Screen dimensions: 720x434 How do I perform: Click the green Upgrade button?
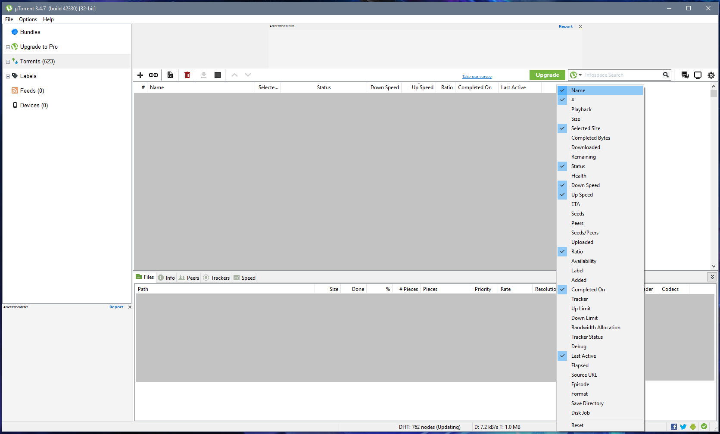[547, 75]
